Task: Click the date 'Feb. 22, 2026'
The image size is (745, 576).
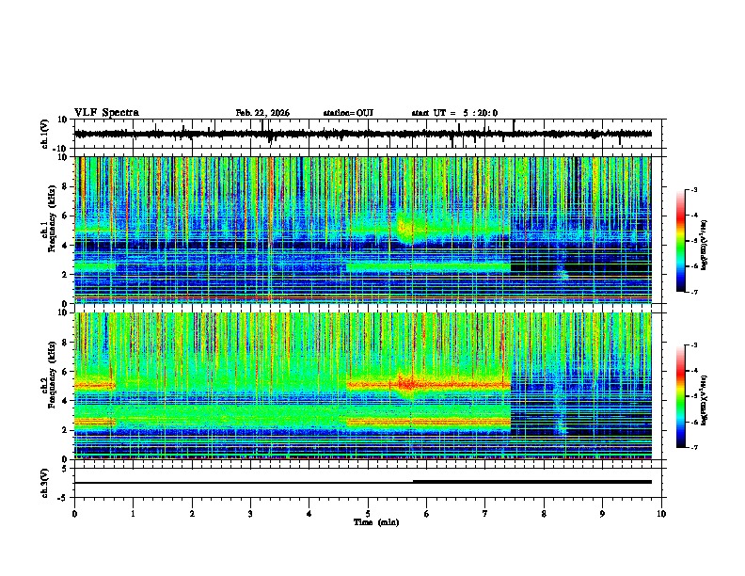Action: point(262,113)
